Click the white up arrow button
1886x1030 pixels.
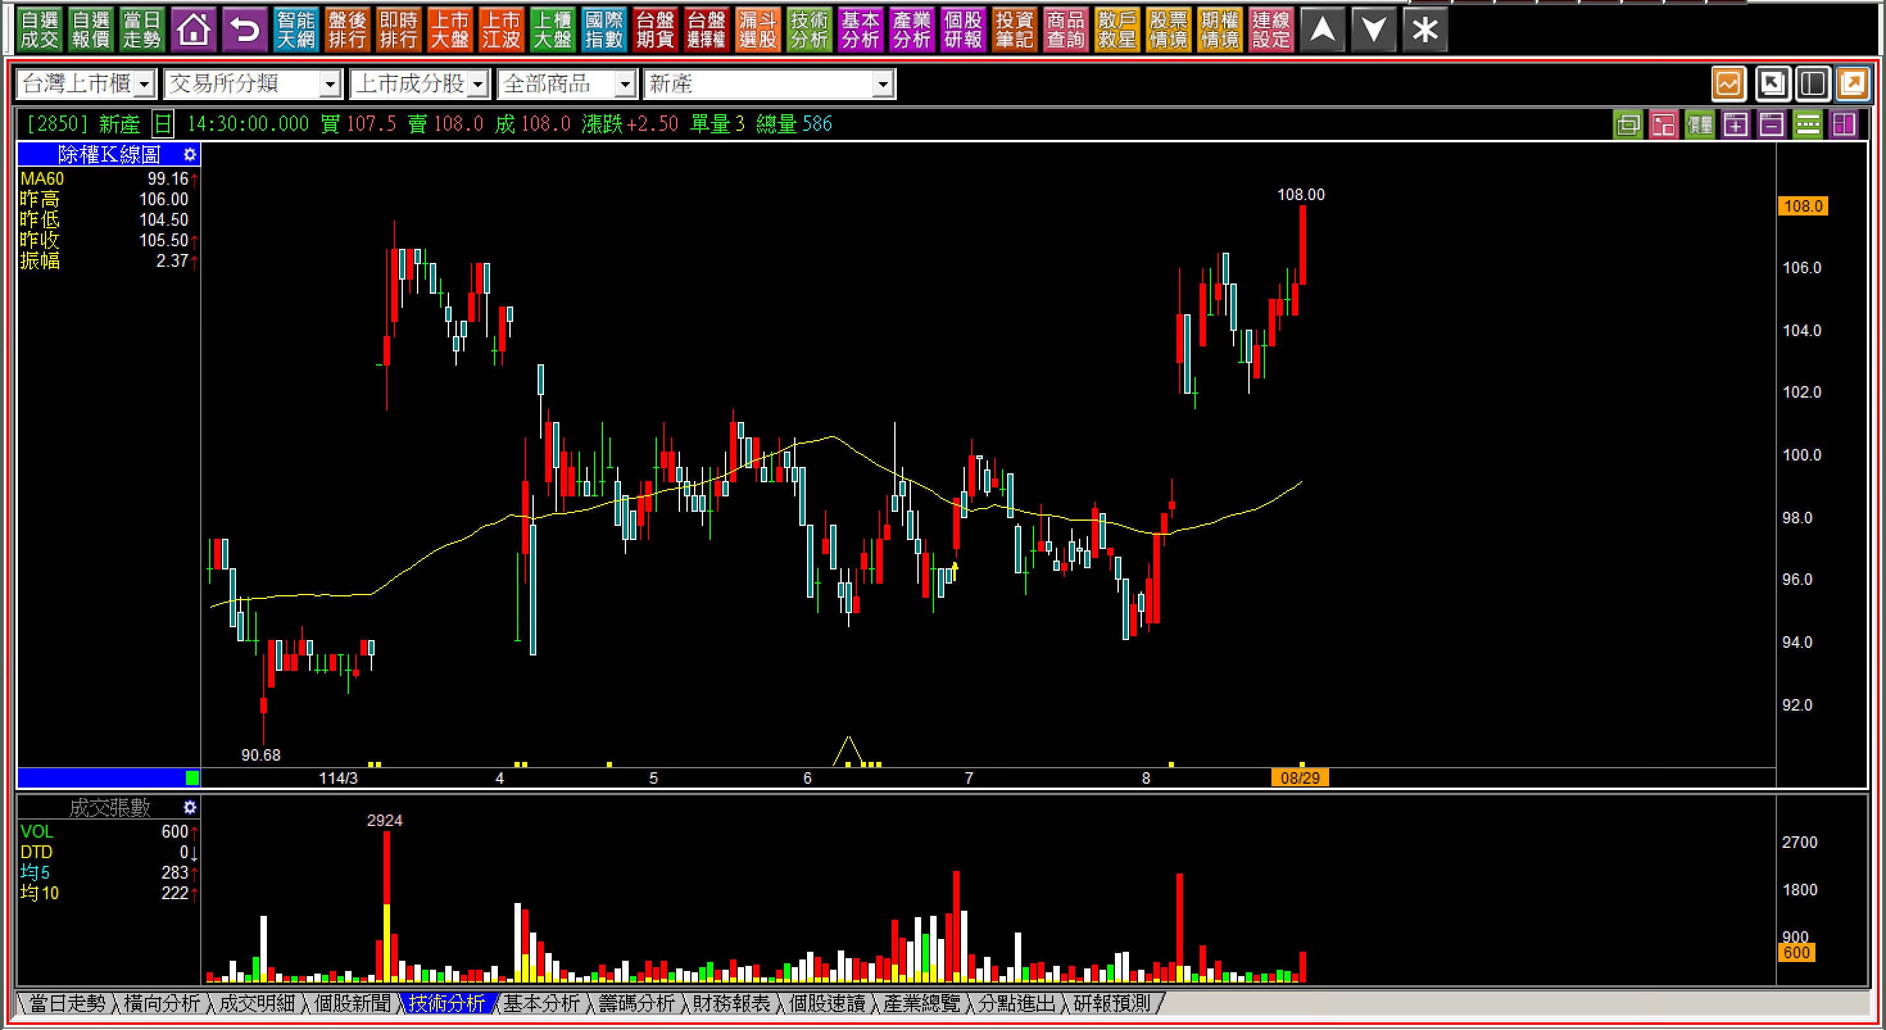(1322, 30)
